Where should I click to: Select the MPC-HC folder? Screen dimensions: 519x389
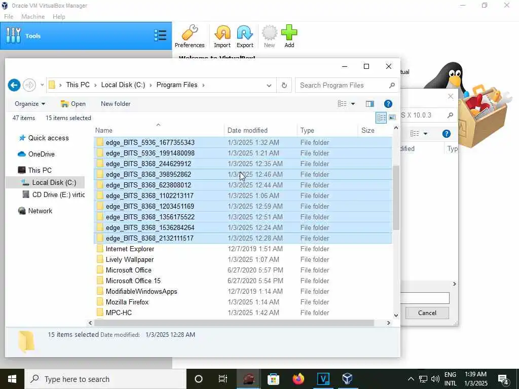243,313
